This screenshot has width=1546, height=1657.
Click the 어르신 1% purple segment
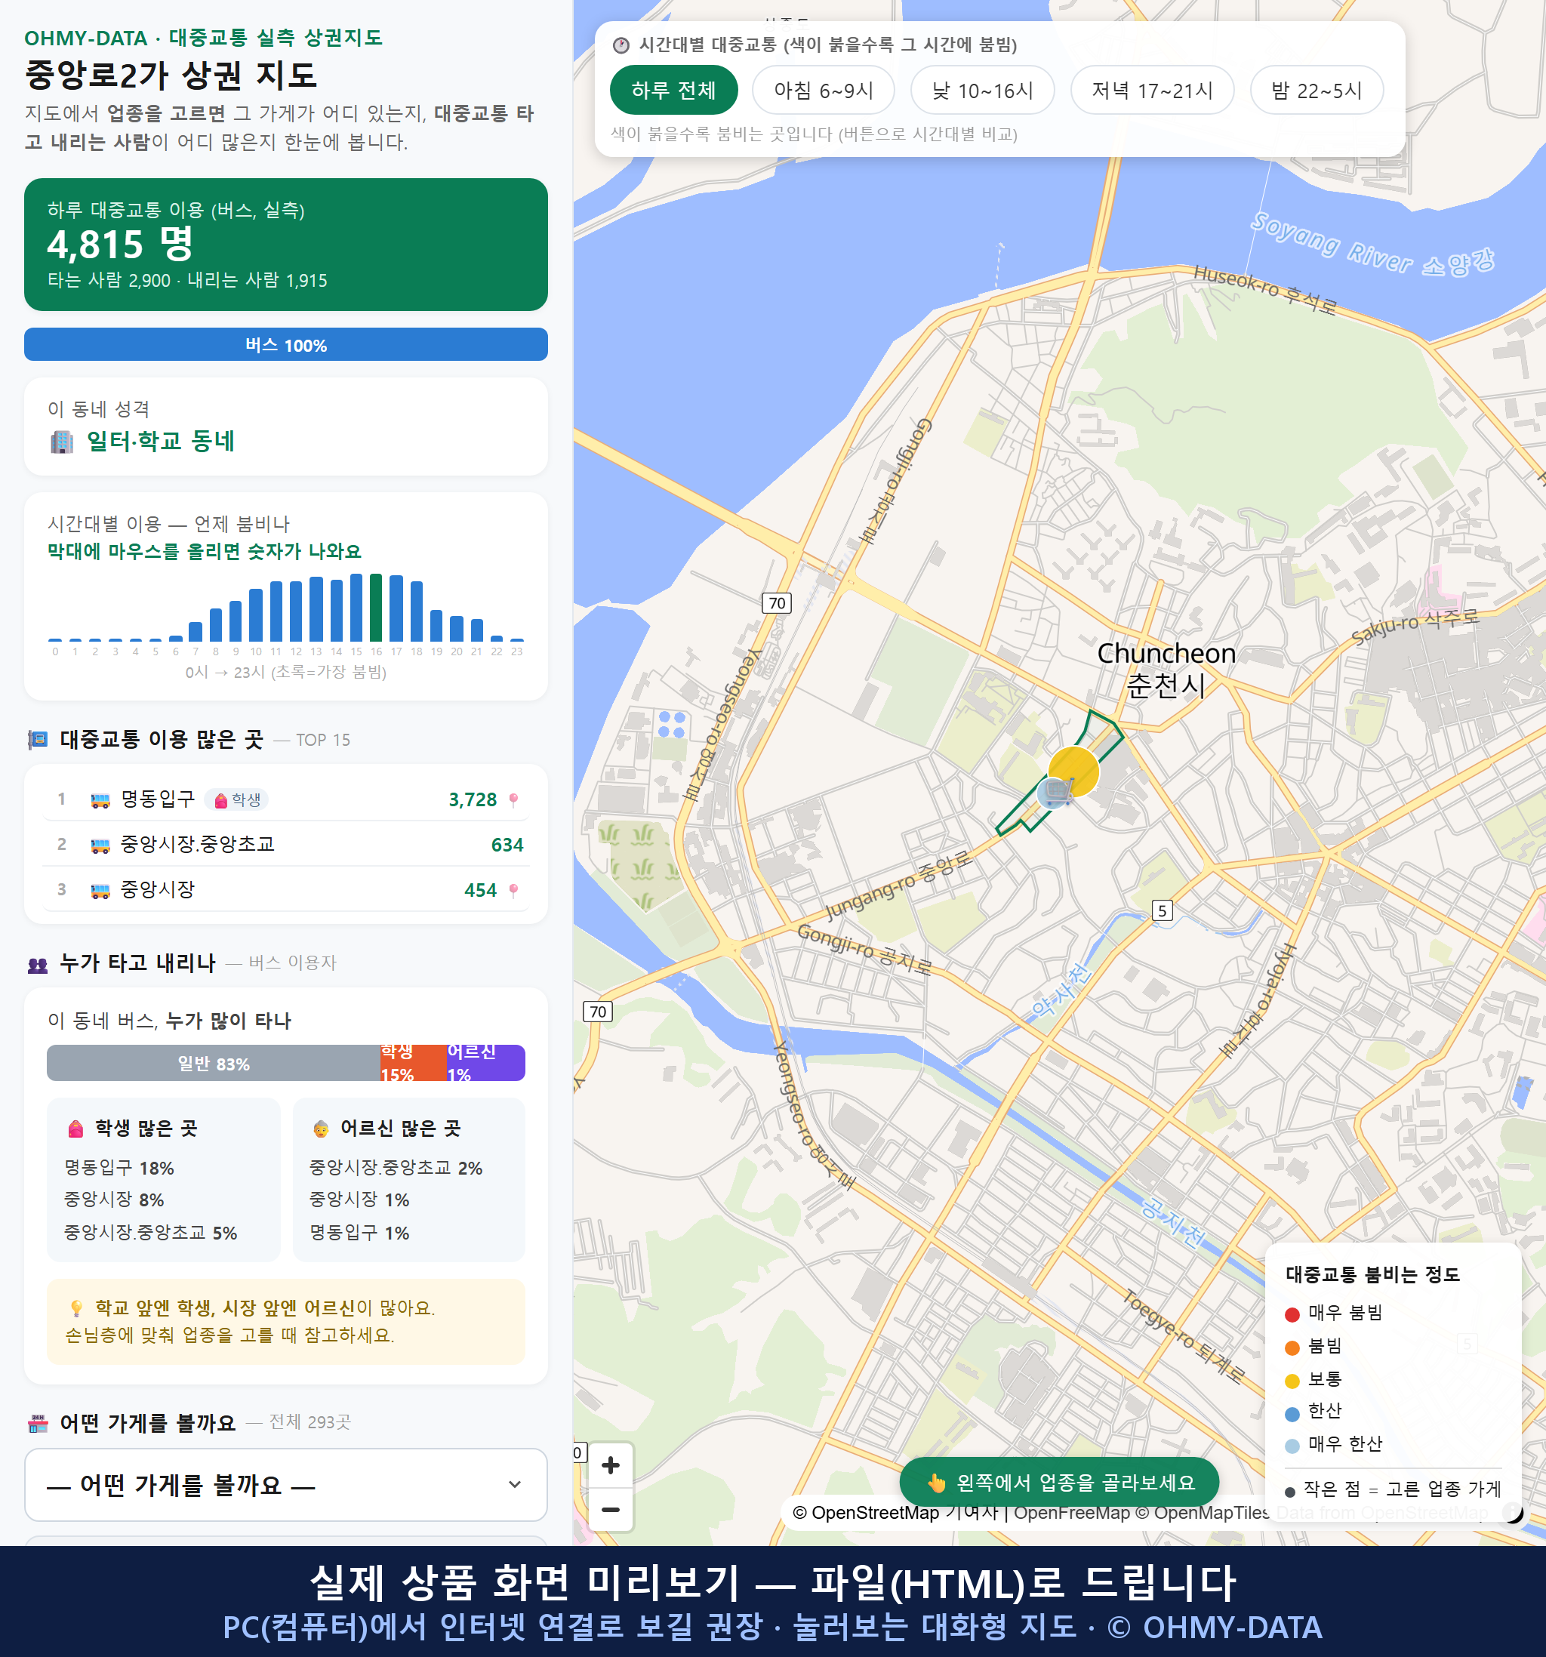coord(485,1063)
